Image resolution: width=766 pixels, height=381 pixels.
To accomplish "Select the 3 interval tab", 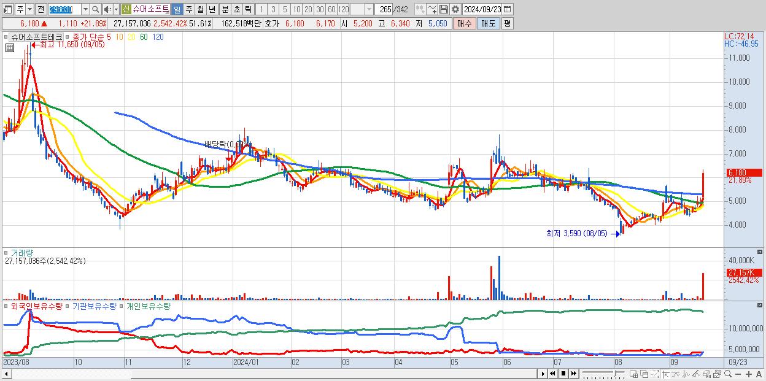I will click(x=273, y=9).
